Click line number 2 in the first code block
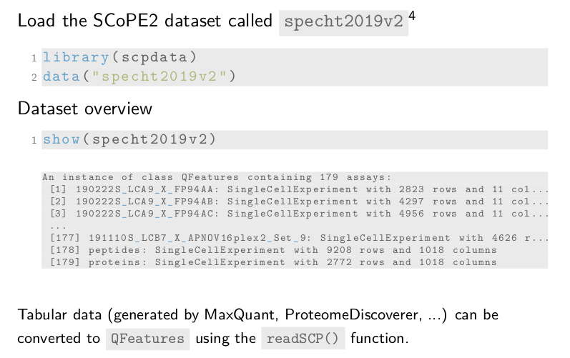The height and width of the screenshot is (358, 570). (x=34, y=76)
